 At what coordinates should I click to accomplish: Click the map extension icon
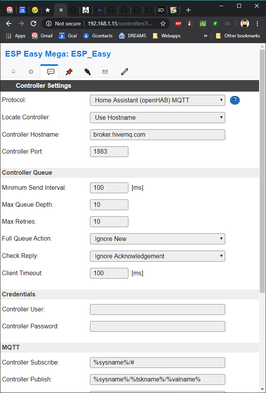tap(203, 23)
